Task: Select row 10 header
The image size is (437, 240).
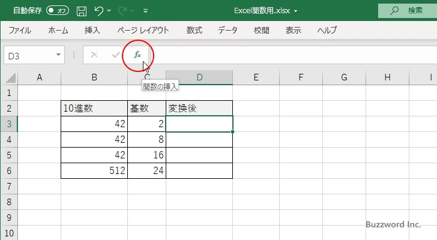Action: (x=9, y=233)
